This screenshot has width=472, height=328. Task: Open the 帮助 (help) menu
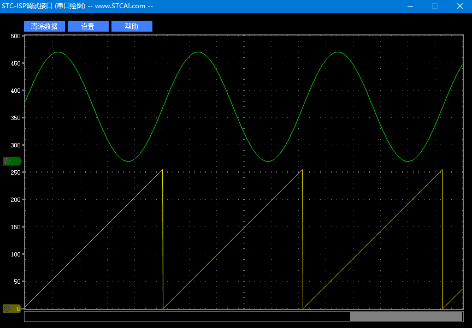[x=132, y=26]
